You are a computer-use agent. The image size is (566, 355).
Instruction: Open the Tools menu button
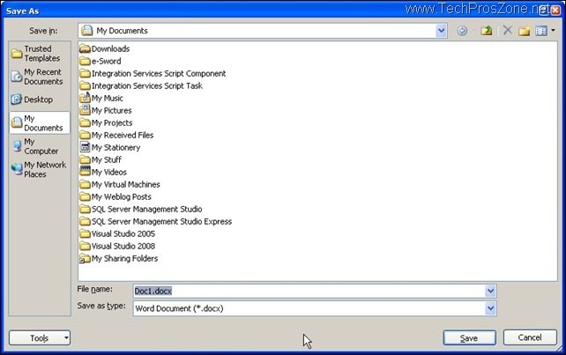point(39,338)
